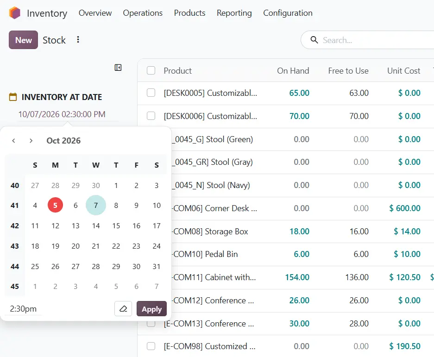Click the Inventory at Date calendar icon
Viewport: 434px width, 357px height.
click(13, 97)
